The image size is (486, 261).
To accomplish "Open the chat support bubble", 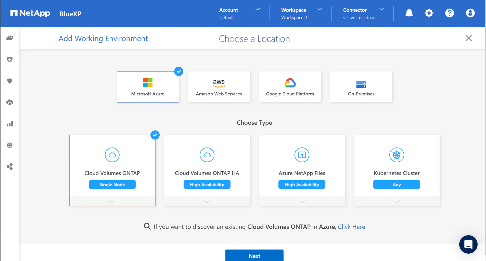I will point(468,244).
